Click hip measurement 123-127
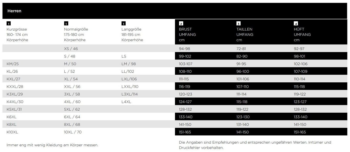This screenshot has width=350, height=152. coord(300,102)
